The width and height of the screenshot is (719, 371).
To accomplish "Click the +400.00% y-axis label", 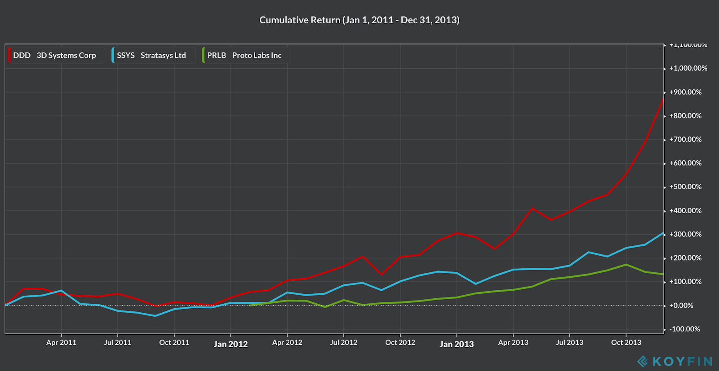I will 685,210.
